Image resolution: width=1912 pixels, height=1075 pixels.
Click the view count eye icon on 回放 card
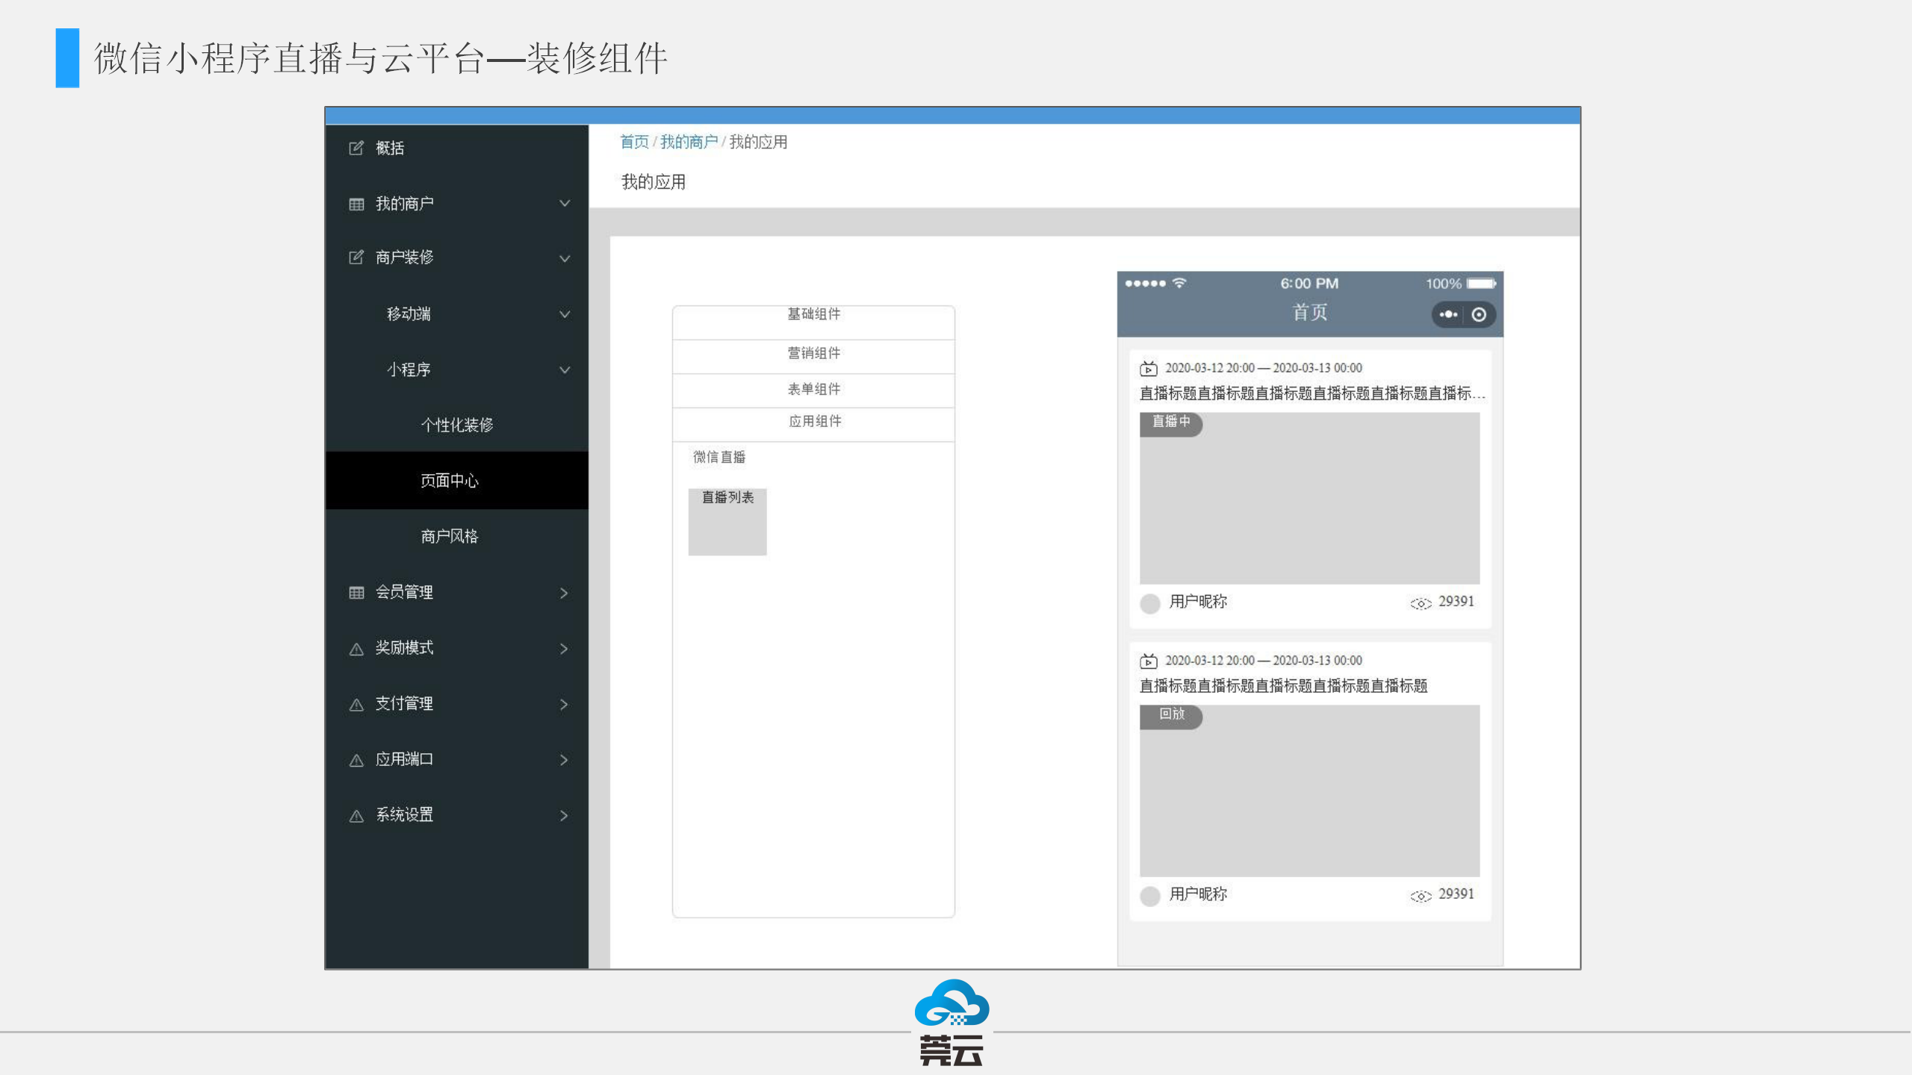click(x=1420, y=896)
